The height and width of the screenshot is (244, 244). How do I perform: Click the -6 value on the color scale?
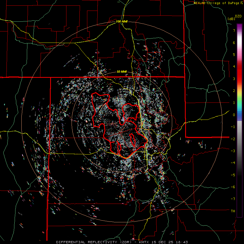tap(233, 187)
